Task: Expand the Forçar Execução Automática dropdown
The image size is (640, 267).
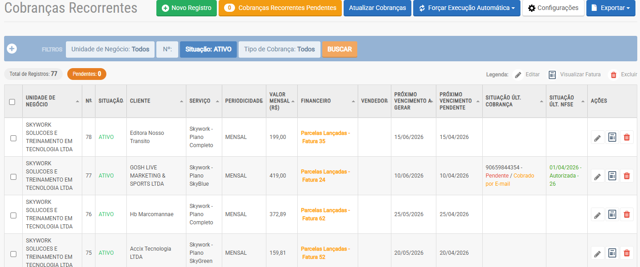Action: (467, 8)
